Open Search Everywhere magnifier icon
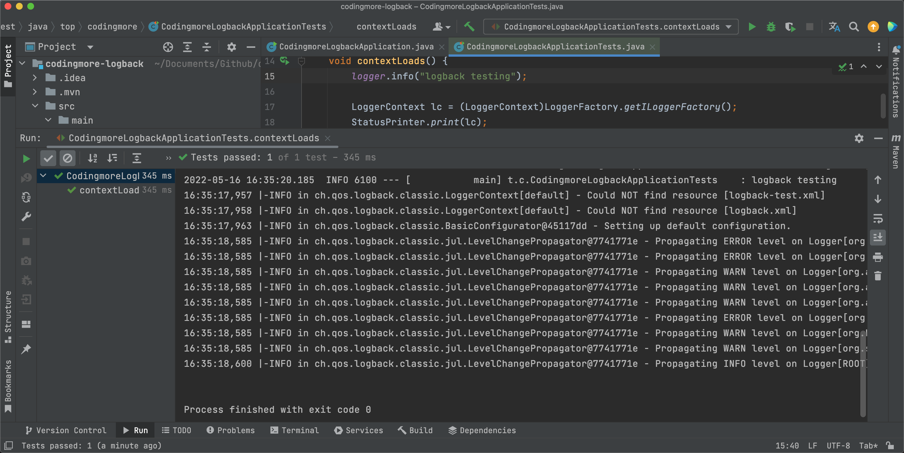Image resolution: width=904 pixels, height=453 pixels. click(853, 27)
